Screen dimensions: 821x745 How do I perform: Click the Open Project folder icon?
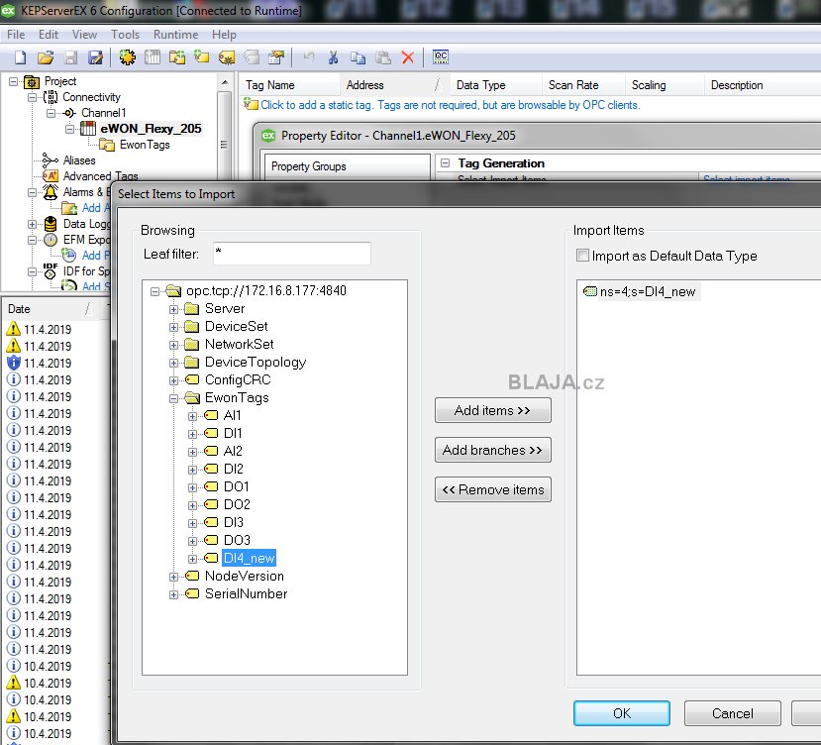(x=46, y=57)
